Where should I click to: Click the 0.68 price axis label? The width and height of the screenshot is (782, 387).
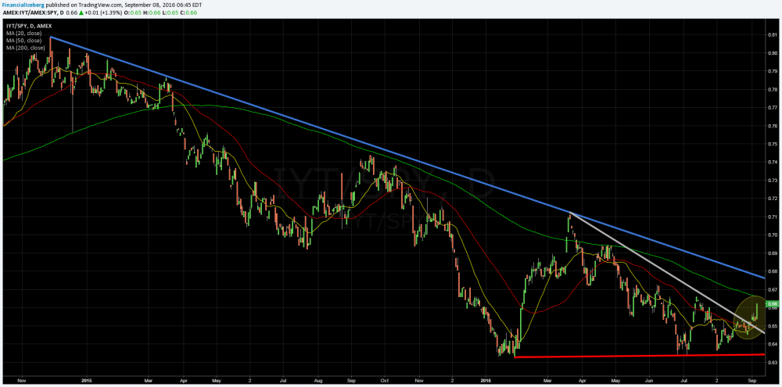pyautogui.click(x=773, y=271)
